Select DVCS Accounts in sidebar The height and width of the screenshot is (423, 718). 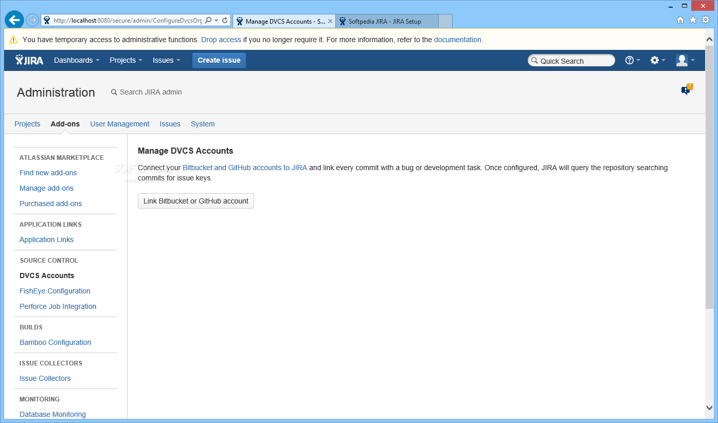(47, 275)
